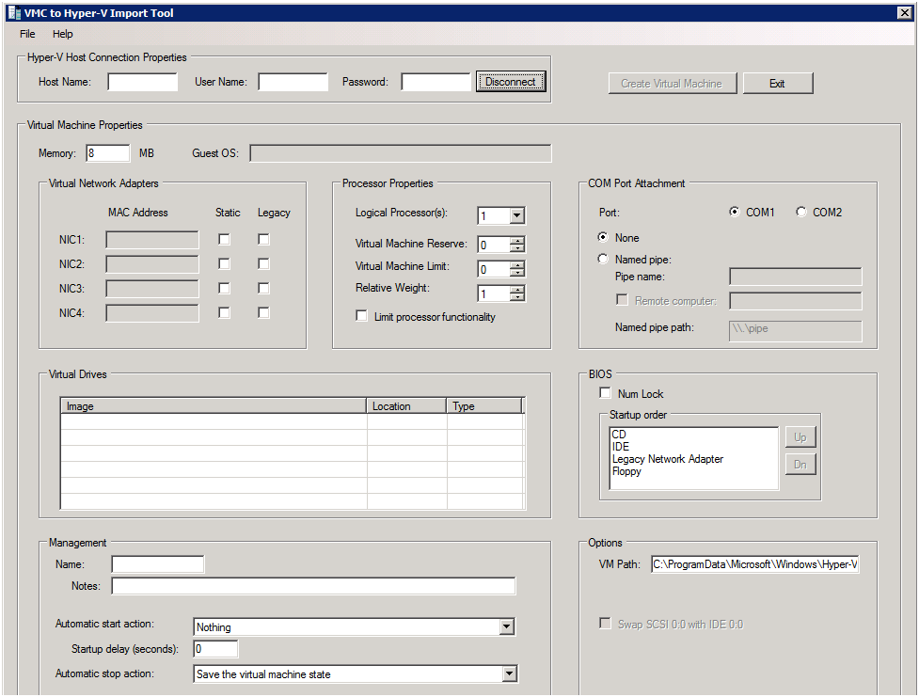This screenshot has width=919, height=697.
Task: Click the Disconnect button
Action: [x=511, y=82]
